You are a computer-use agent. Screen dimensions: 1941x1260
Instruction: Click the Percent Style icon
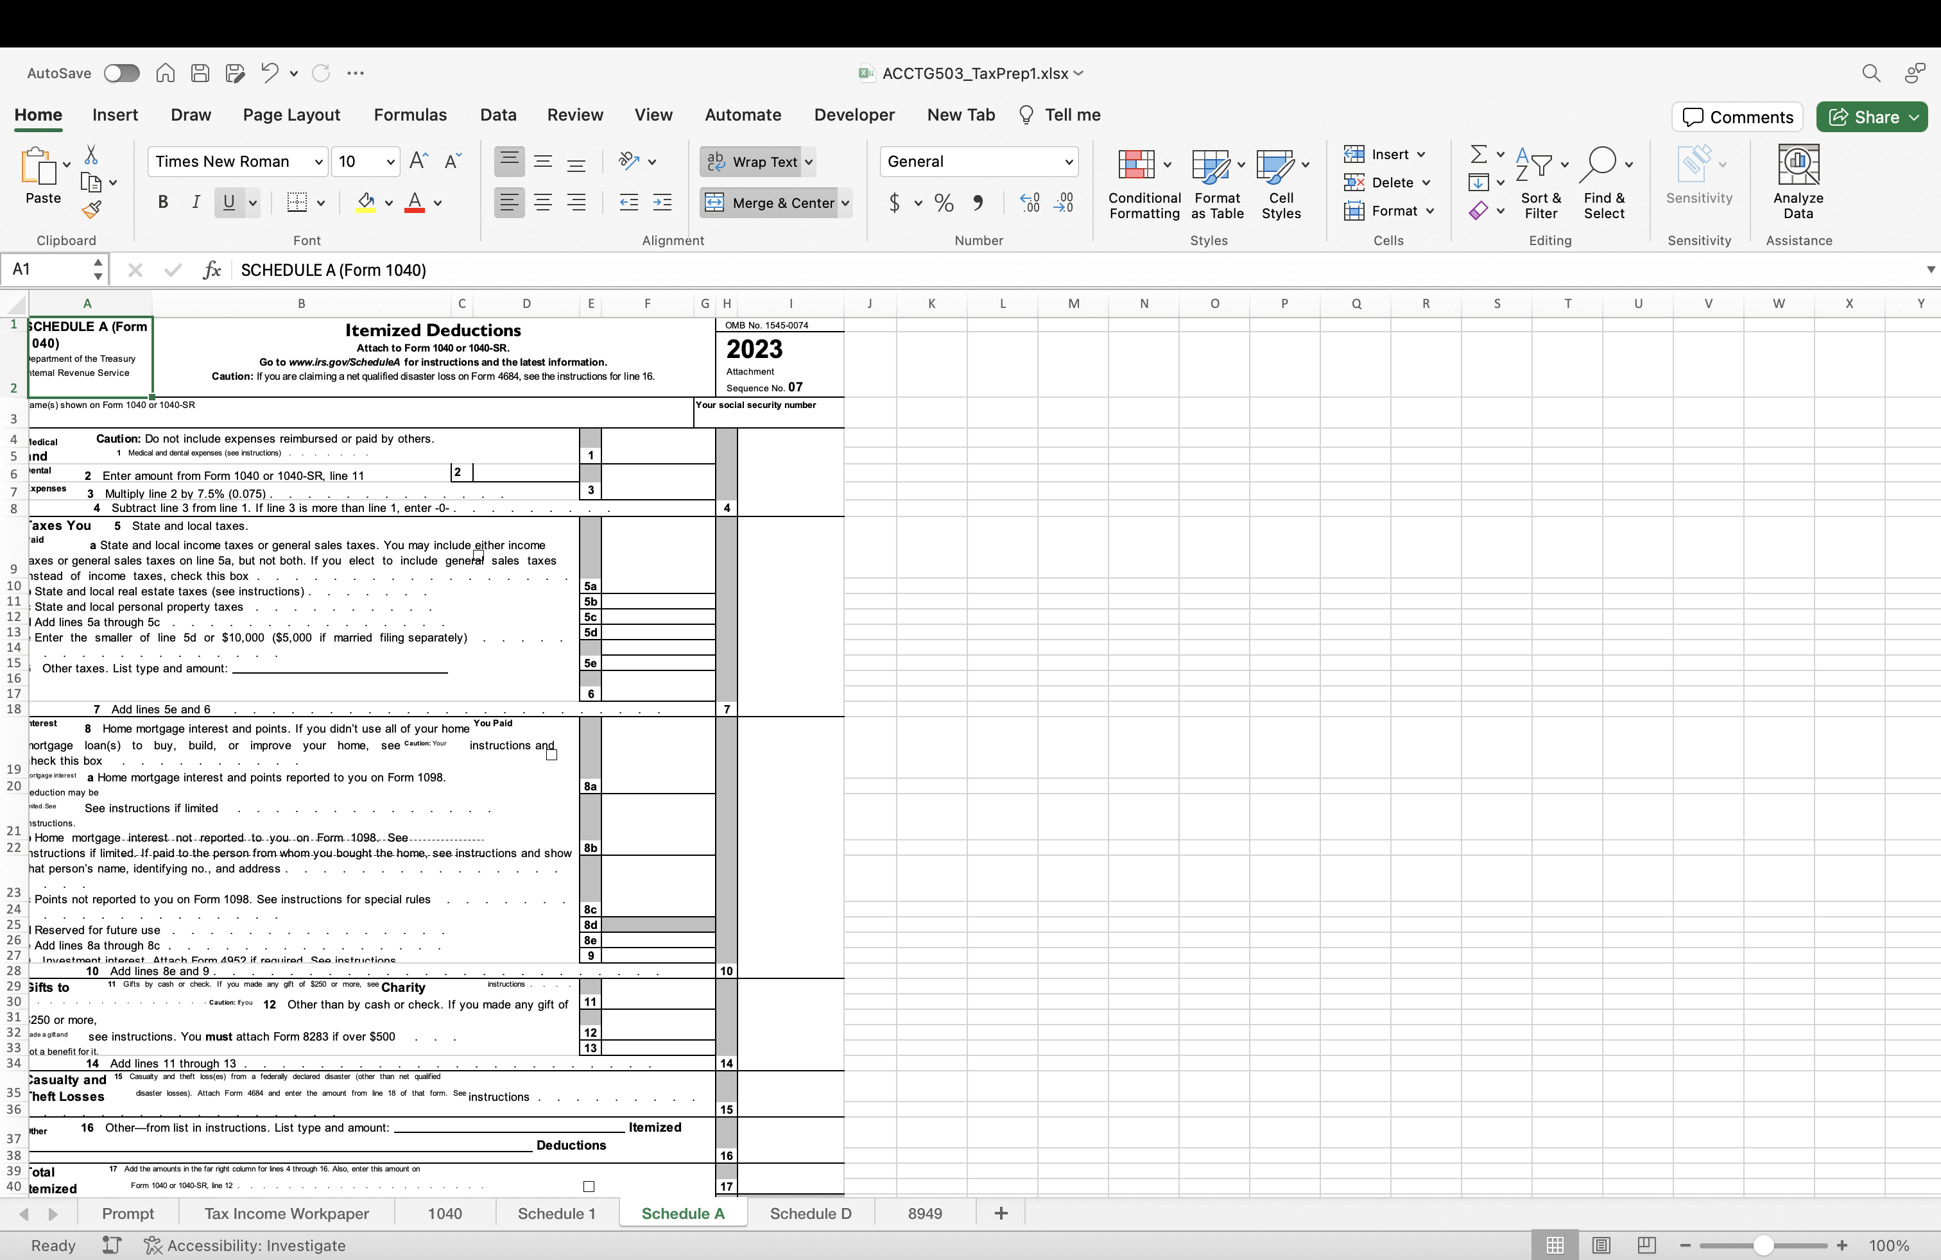tap(944, 202)
